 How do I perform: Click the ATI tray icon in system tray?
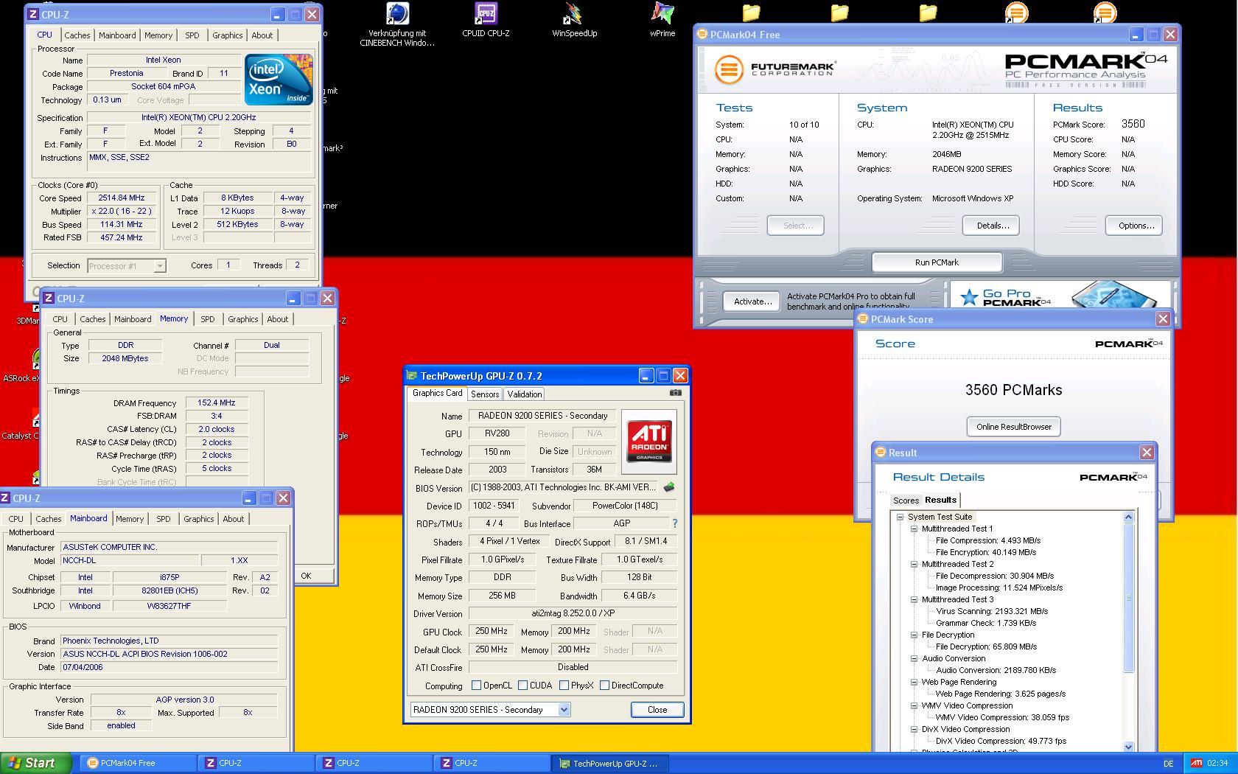[x=1197, y=763]
